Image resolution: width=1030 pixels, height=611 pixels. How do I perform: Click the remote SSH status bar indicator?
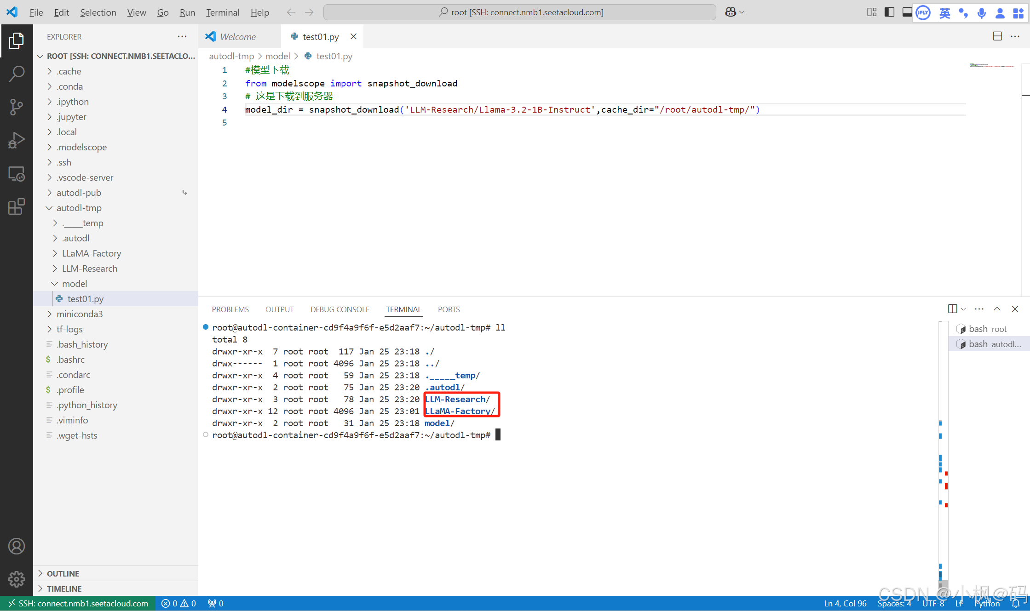pyautogui.click(x=78, y=603)
